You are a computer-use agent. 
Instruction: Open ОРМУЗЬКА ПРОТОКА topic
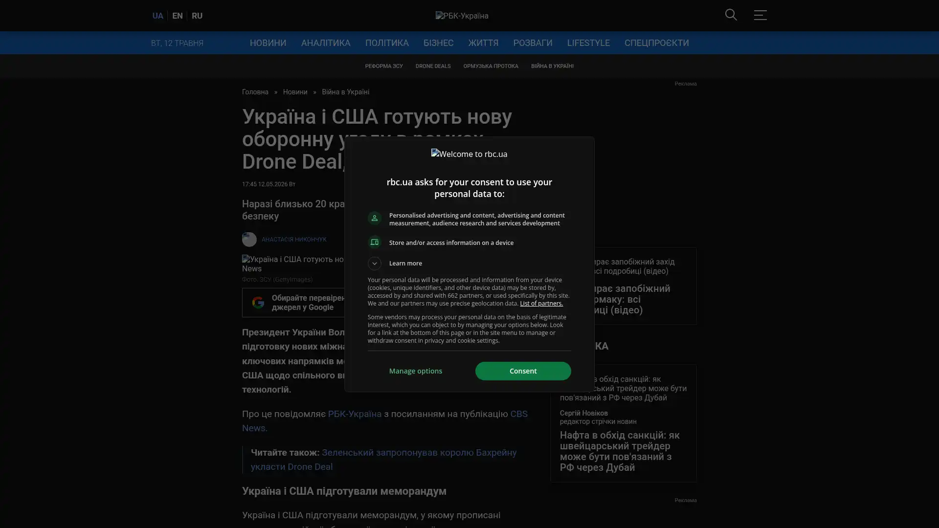[491, 66]
